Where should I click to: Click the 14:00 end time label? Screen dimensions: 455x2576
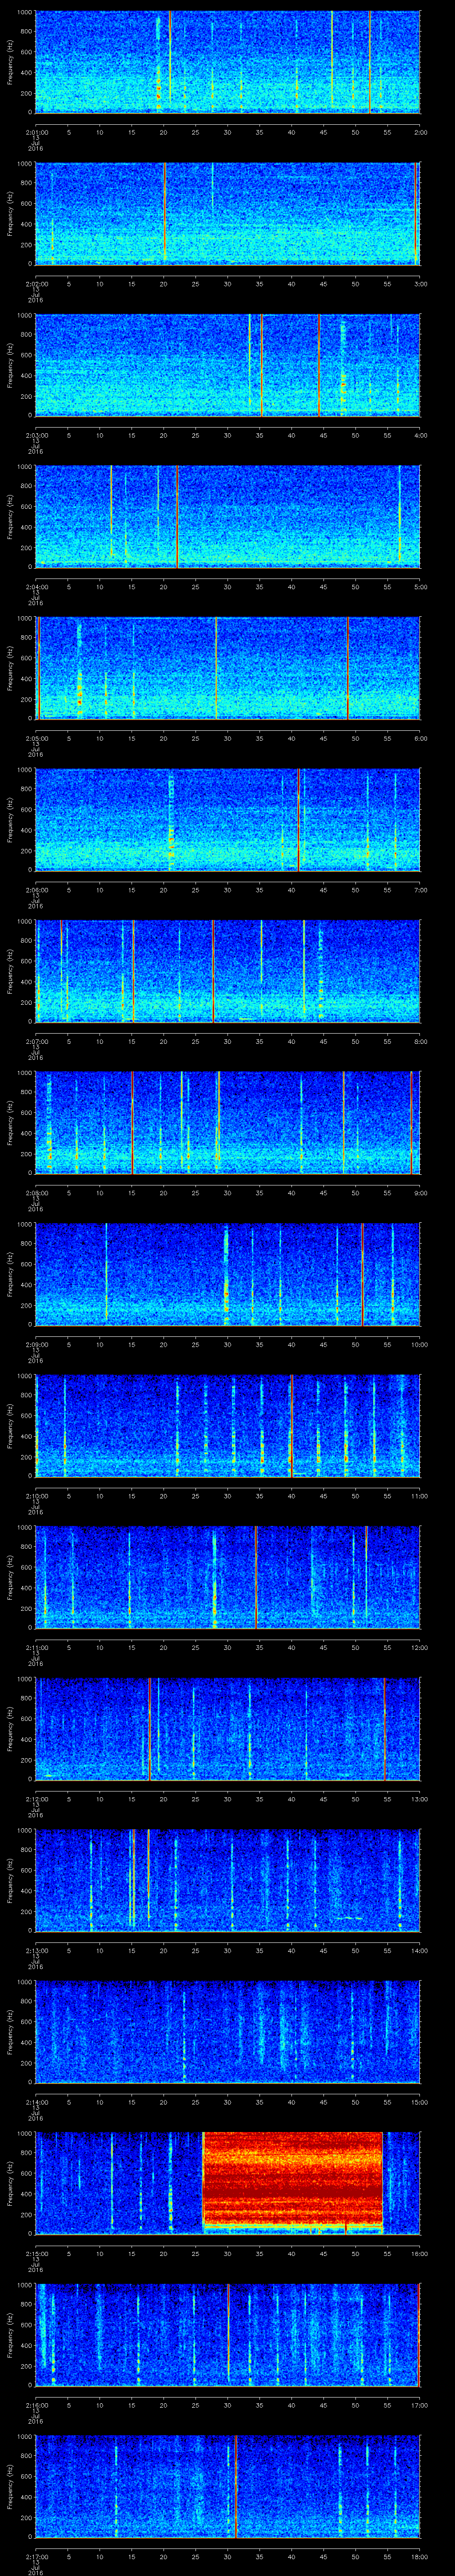419,1950
